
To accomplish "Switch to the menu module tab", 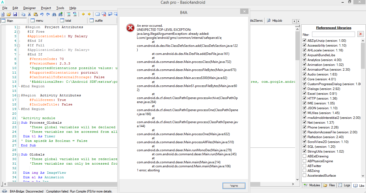I will (x=42, y=21).
